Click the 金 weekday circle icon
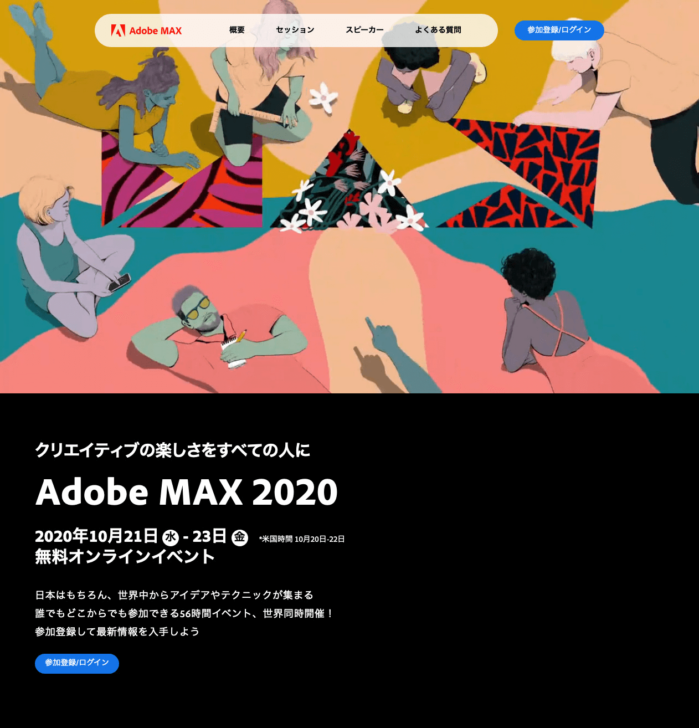699x728 pixels. [x=240, y=537]
